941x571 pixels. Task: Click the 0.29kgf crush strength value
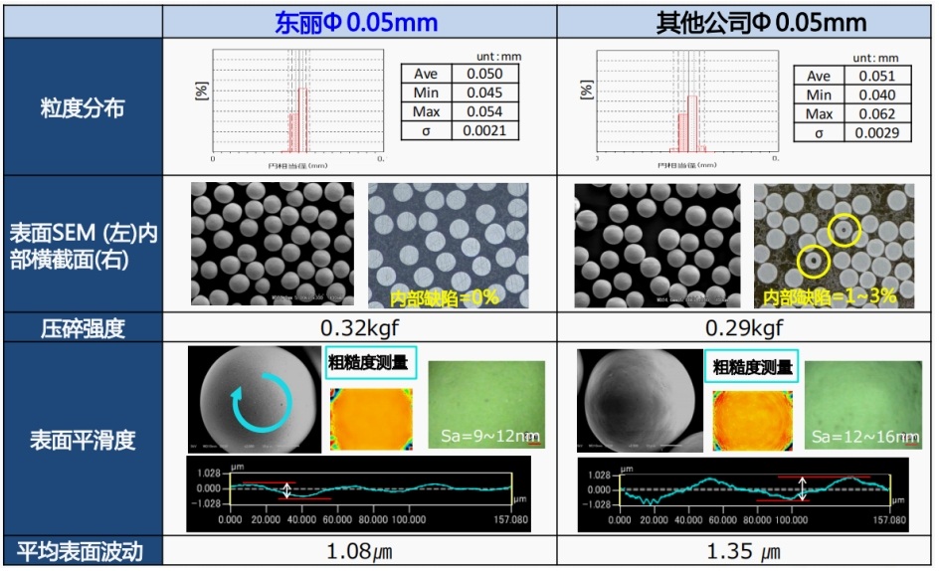[x=744, y=328]
